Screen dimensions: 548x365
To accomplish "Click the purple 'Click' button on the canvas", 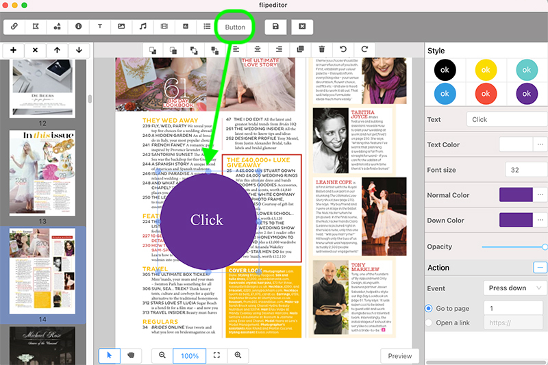I will coord(208,221).
